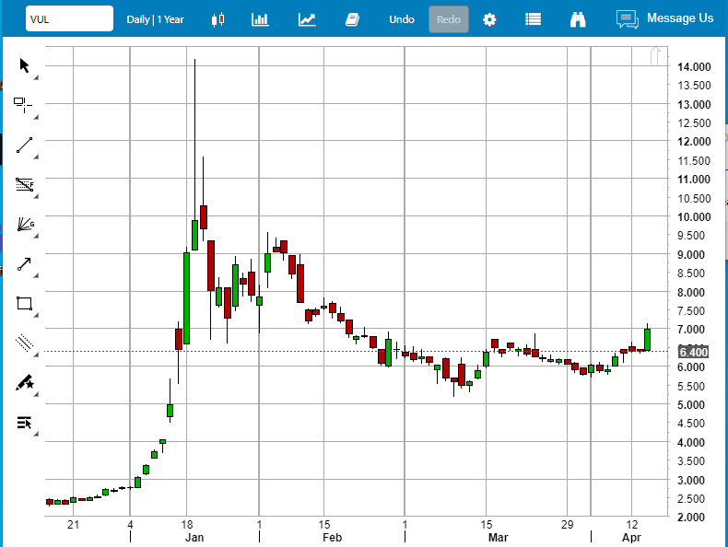
Task: Select the parallel channel lines tool
Action: pos(24,343)
